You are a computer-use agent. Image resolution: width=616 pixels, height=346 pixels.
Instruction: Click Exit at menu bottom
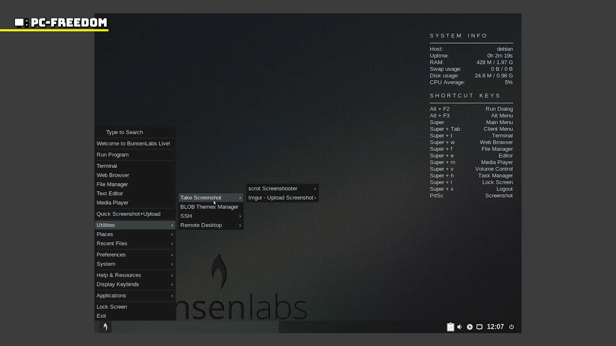[101, 316]
